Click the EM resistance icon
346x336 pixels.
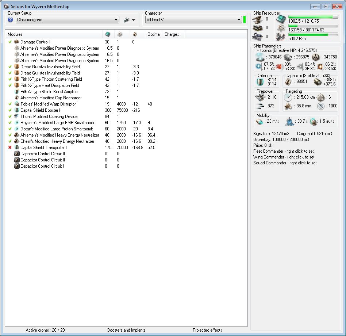coord(258,66)
